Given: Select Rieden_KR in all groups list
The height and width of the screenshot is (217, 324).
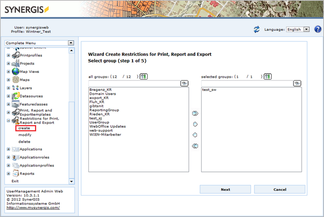Looking at the screenshot, I should coord(100,114).
